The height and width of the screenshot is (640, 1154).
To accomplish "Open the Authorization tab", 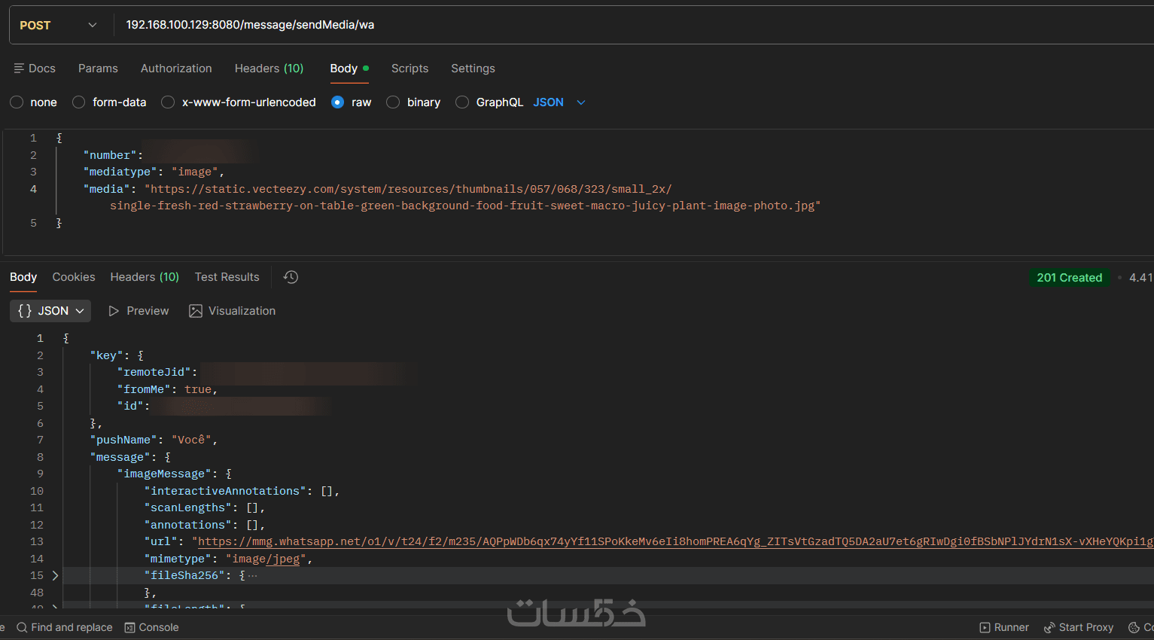I will (x=176, y=69).
